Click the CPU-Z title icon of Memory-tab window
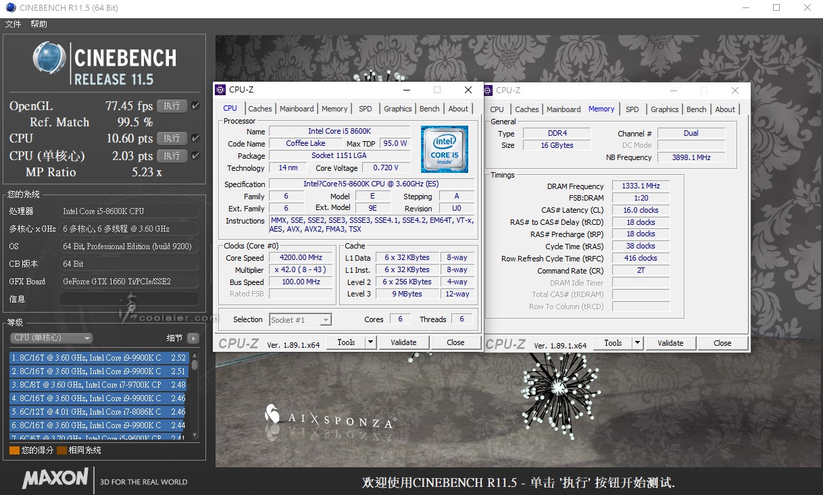This screenshot has height=495, width=823. pyautogui.click(x=489, y=90)
